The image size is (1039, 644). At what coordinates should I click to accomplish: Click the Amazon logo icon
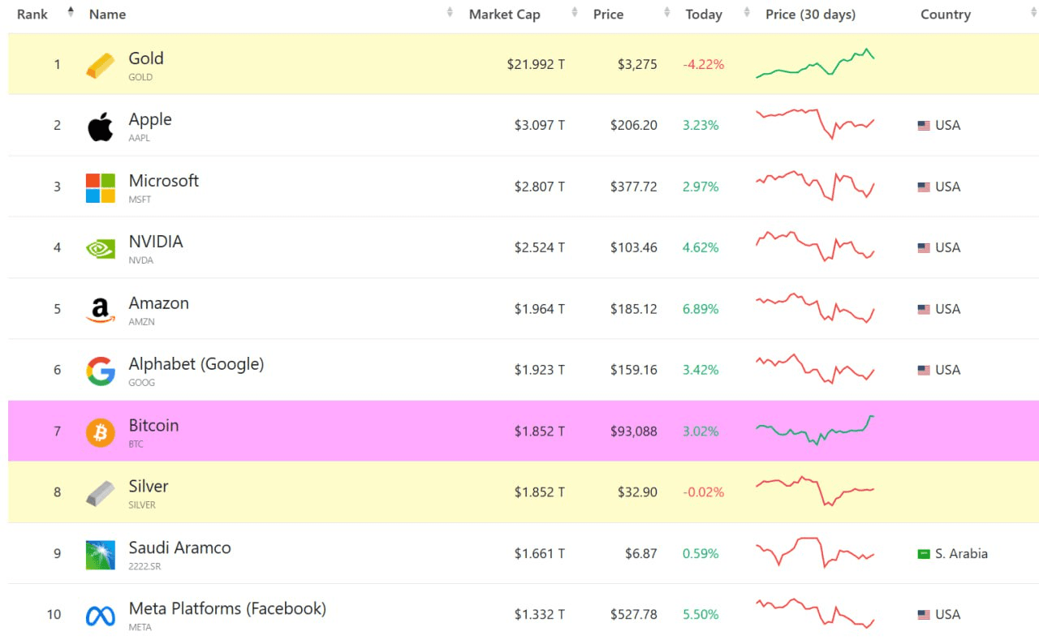[x=101, y=310]
